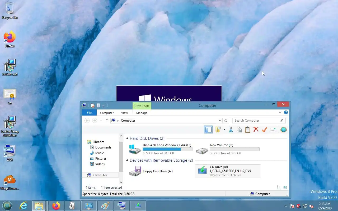Click the breadcrumb arrow before Computer
Image resolution: width=338 pixels, height=211 pixels.
click(x=118, y=121)
